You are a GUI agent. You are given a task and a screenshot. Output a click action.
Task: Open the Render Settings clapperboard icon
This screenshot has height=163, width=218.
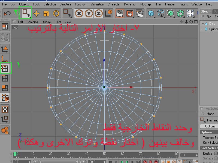pyautogui.click(x=139, y=13)
